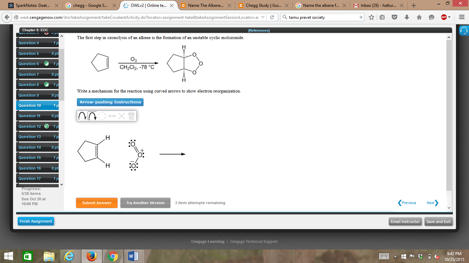Viewport: 469px width, 263px height.
Task: Click the trash can icon to clear arrows
Action: [131, 116]
